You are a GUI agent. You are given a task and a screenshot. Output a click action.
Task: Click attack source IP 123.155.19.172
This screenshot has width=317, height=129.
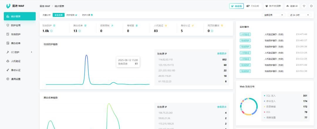point(166,65)
